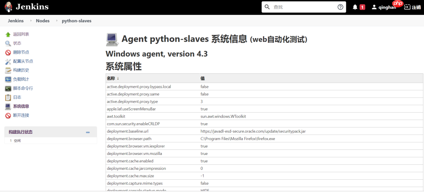Open 状态 sidebar link
The height and width of the screenshot is (193, 424).
17,43
